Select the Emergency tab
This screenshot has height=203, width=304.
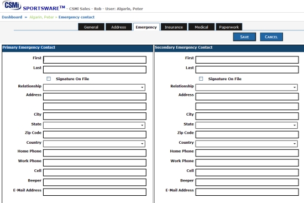(146, 27)
